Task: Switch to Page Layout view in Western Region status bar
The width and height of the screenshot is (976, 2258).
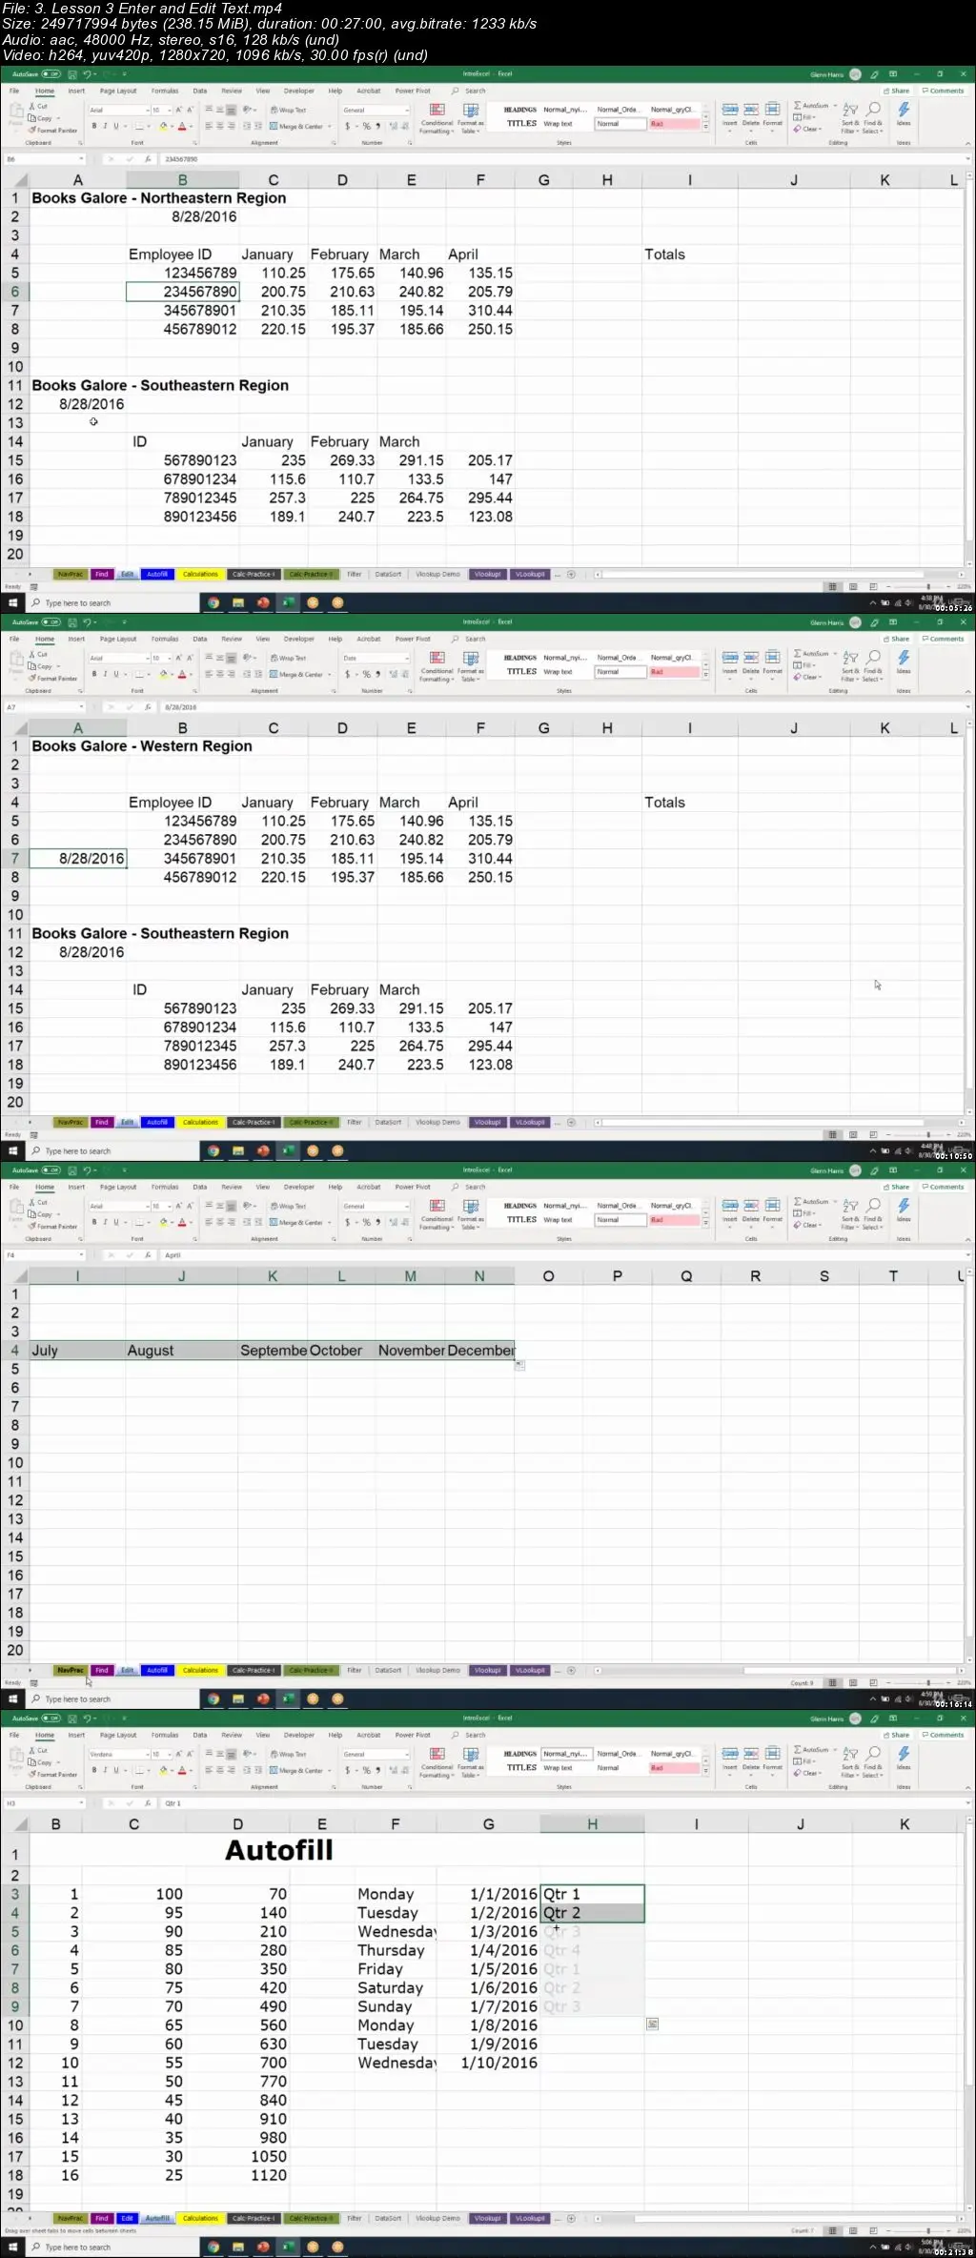Action: pos(853,1135)
